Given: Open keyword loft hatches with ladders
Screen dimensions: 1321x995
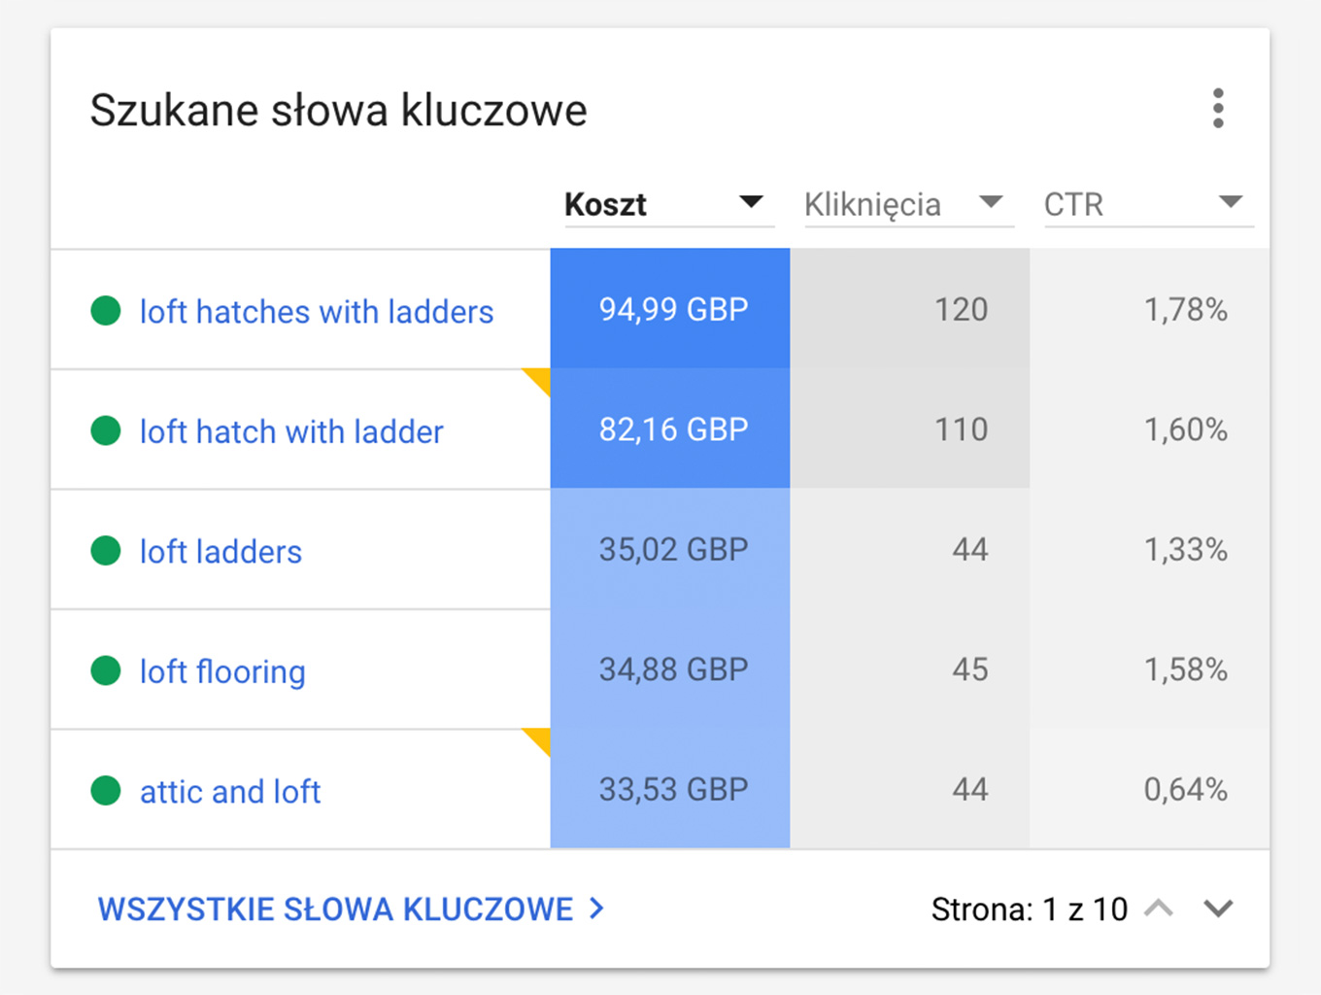Looking at the screenshot, I should (317, 312).
